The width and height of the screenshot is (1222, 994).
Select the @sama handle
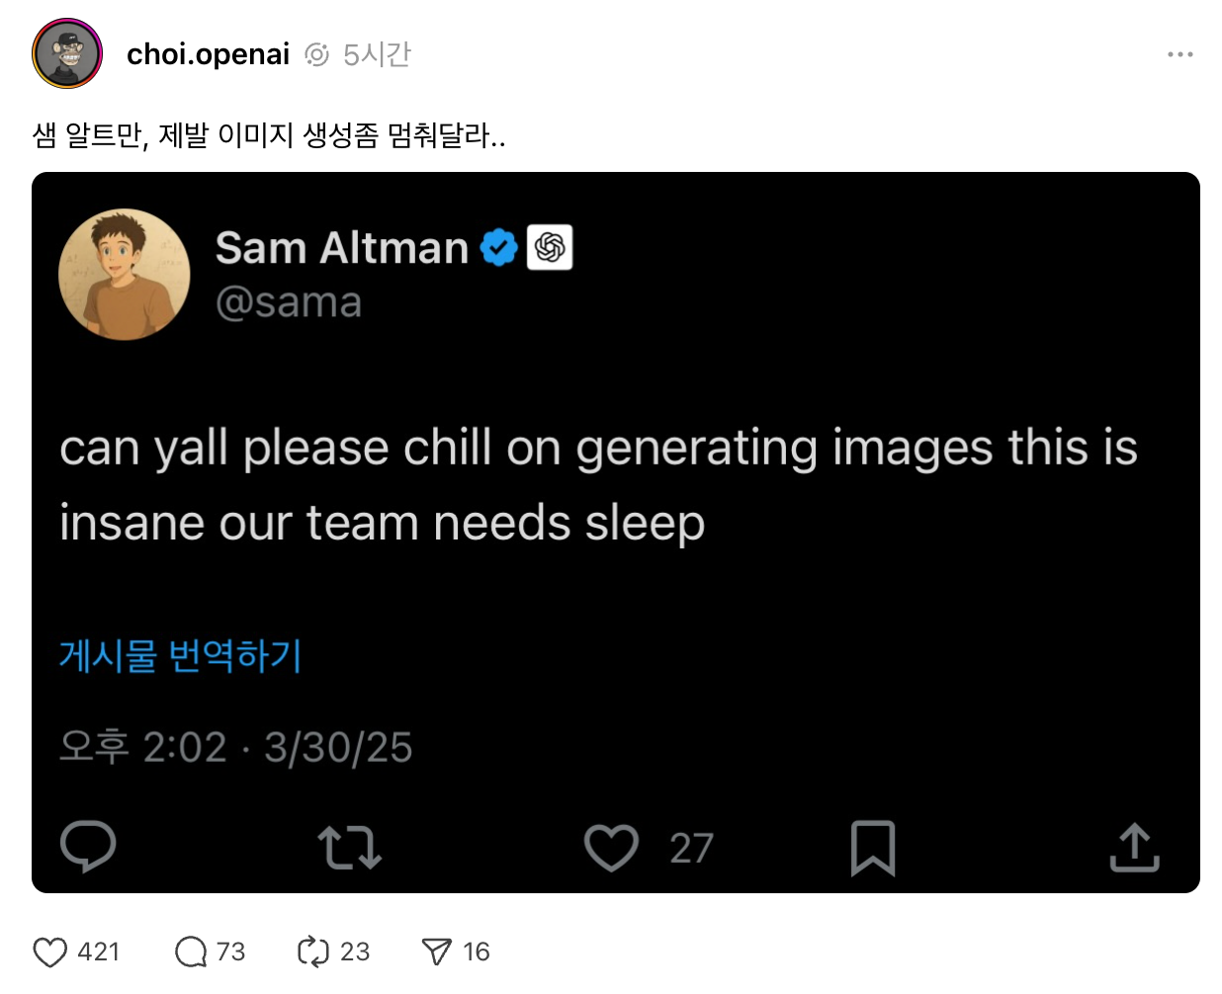pyautogui.click(x=291, y=301)
